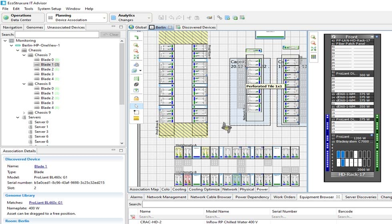Open the Planning Device Association dropdown
This screenshot has height=224, width=392.
(x=105, y=18)
